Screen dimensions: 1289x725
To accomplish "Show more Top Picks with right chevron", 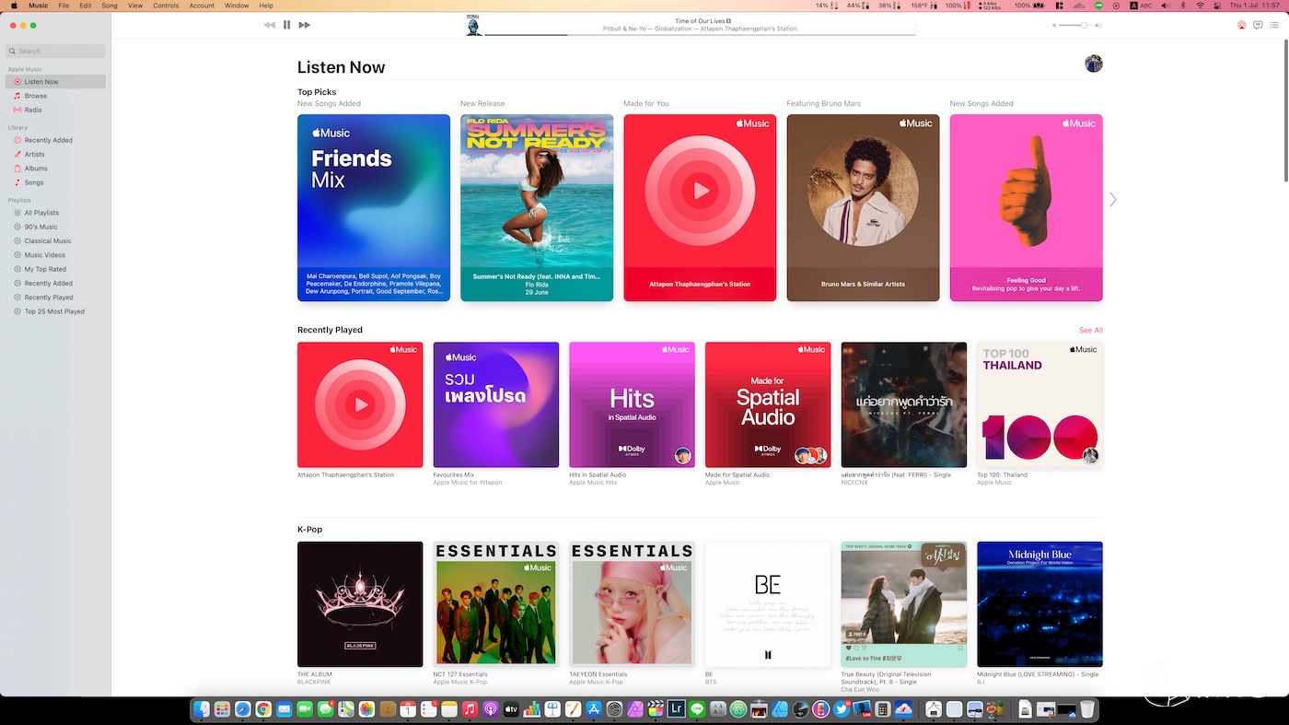I will (1112, 200).
